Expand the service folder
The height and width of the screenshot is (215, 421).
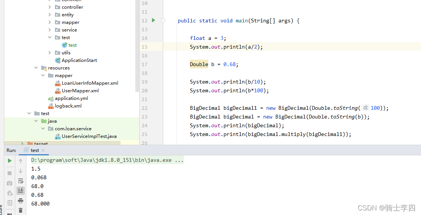[x=50, y=30]
